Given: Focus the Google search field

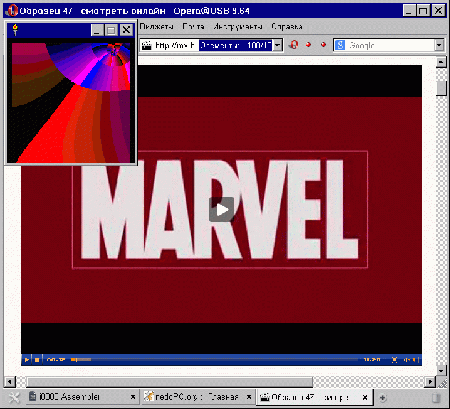Looking at the screenshot, I should (391, 45).
